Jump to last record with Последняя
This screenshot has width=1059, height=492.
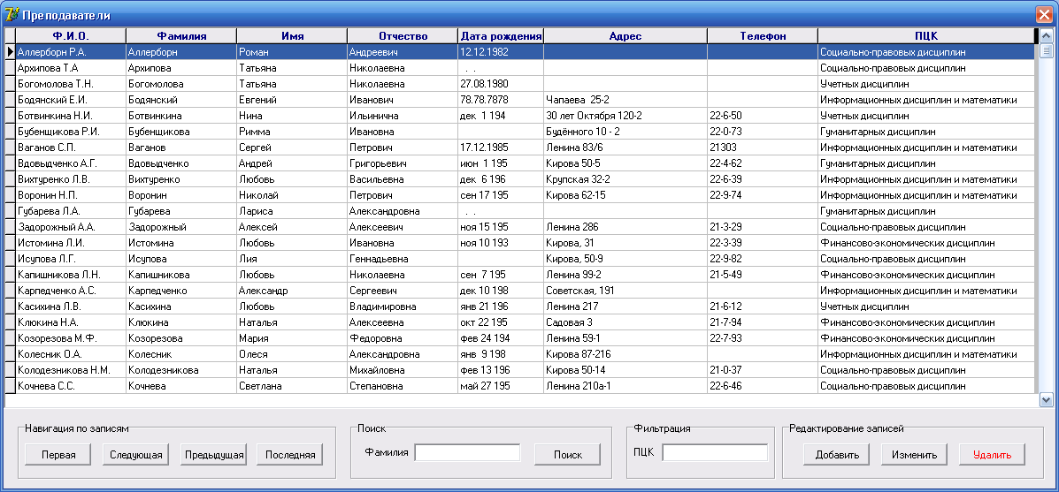(x=290, y=455)
